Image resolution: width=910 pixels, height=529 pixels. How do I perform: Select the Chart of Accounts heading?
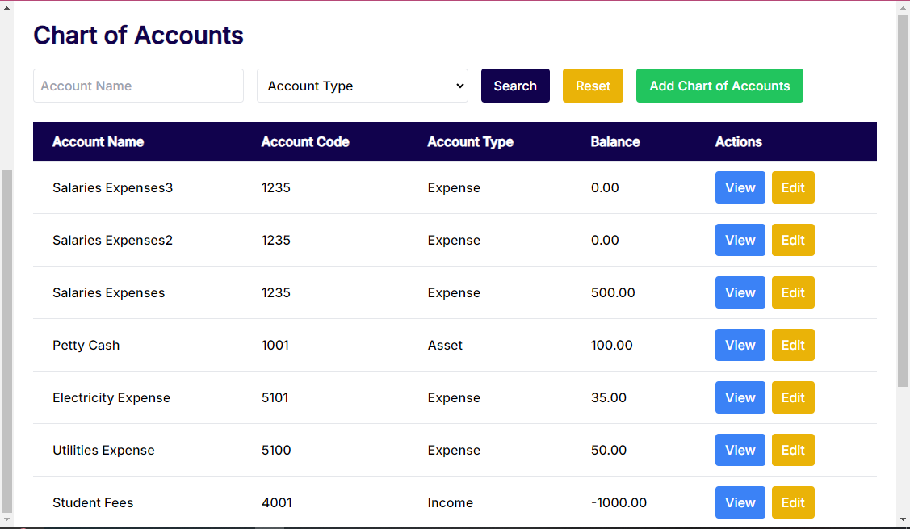click(138, 36)
